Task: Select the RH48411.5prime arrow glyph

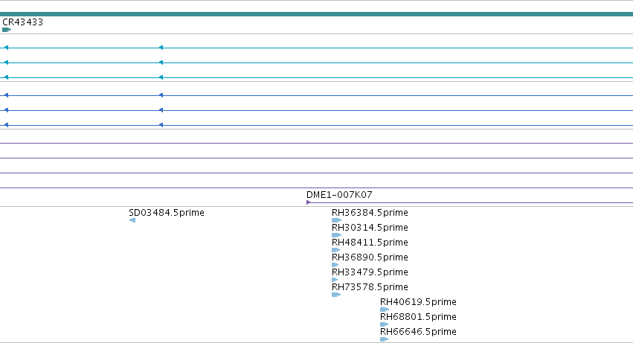Action: (336, 250)
